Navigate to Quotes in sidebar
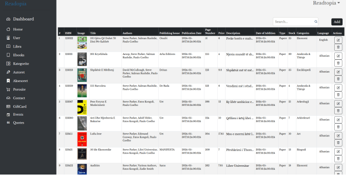The image size is (346, 177). 19,123
